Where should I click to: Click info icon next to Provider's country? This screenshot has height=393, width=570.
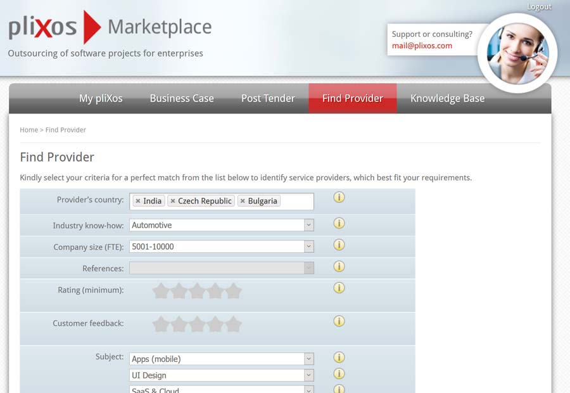tap(339, 197)
